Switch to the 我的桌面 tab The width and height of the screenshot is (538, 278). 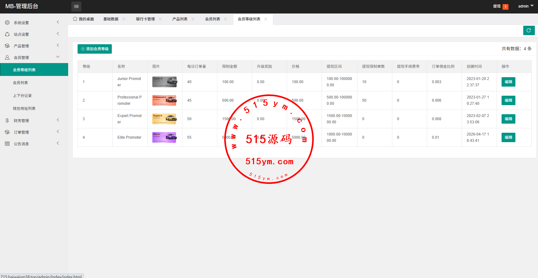click(x=84, y=19)
